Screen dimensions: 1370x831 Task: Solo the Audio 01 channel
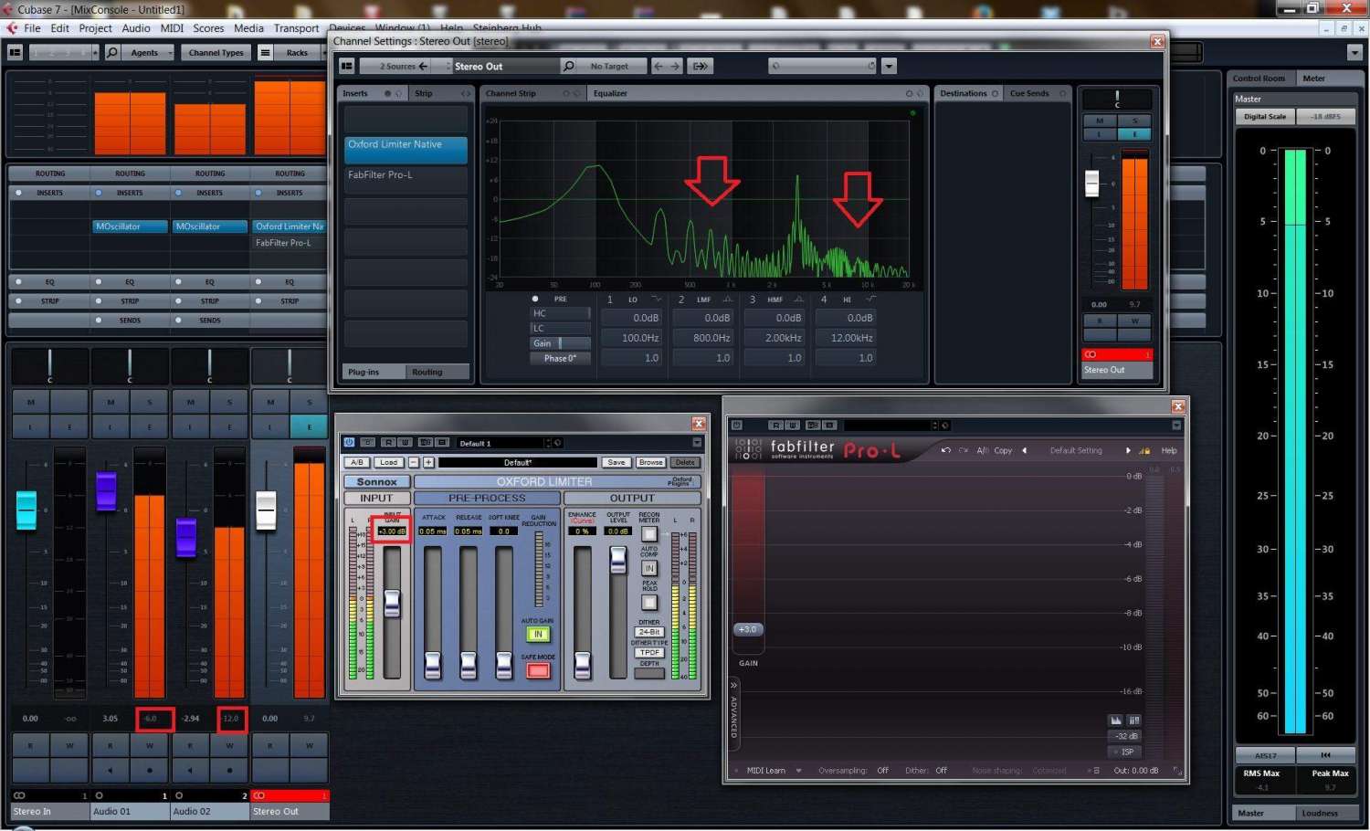click(x=150, y=402)
